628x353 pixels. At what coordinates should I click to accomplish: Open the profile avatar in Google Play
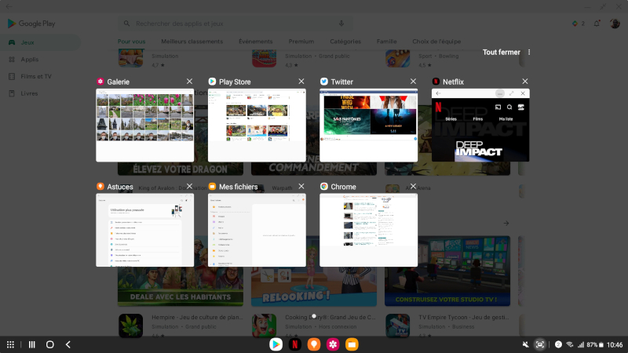(615, 24)
